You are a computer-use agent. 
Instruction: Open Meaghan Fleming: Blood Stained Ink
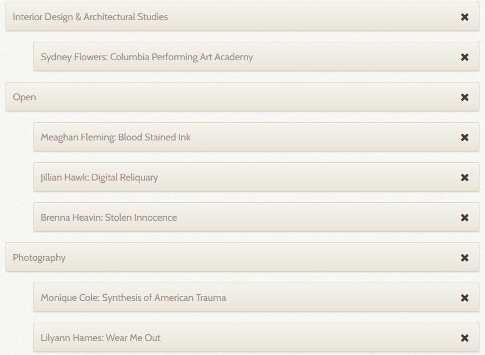(115, 137)
